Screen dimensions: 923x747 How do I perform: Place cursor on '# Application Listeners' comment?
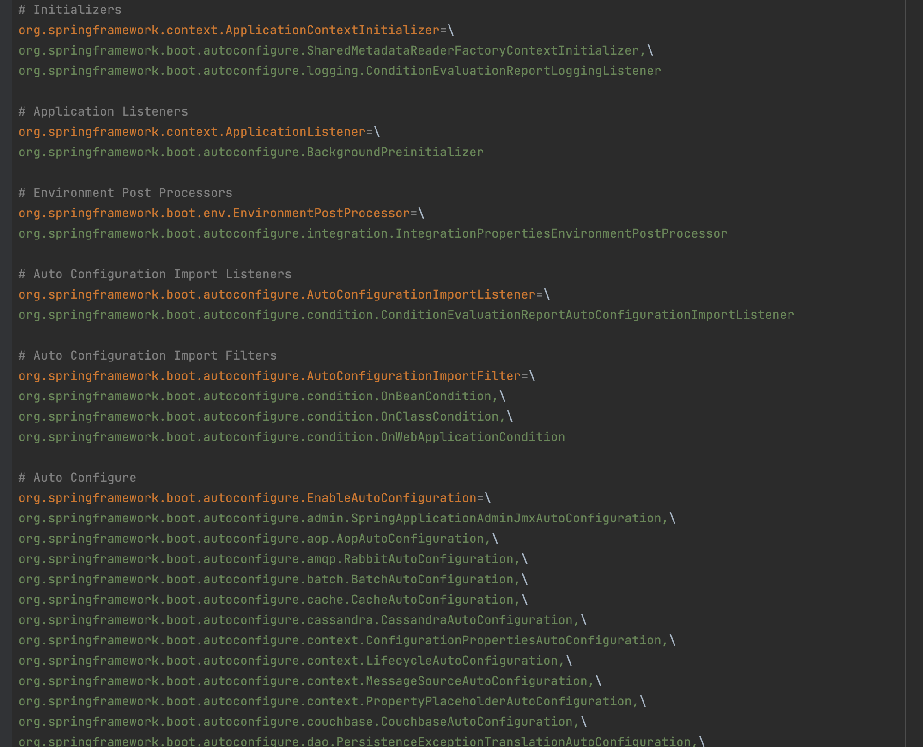tap(103, 112)
